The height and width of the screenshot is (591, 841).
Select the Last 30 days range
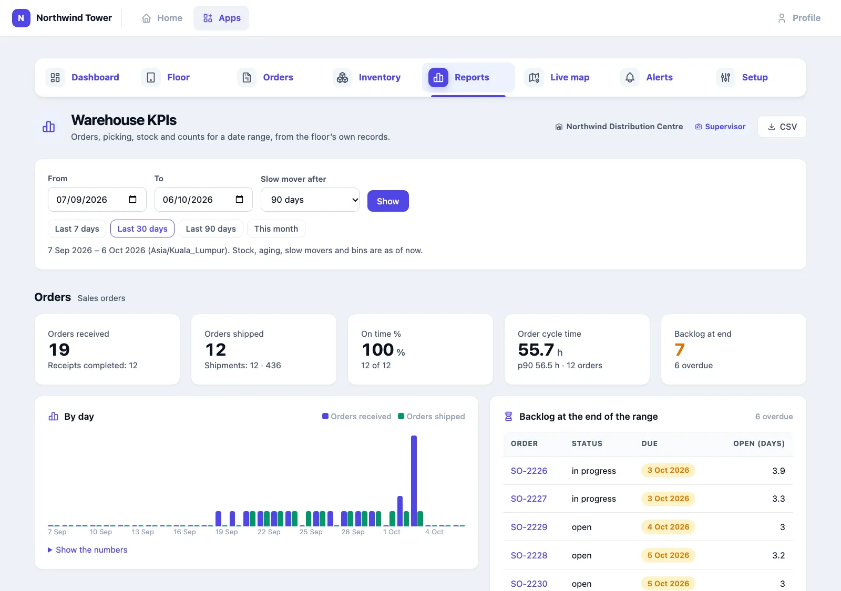[142, 229]
